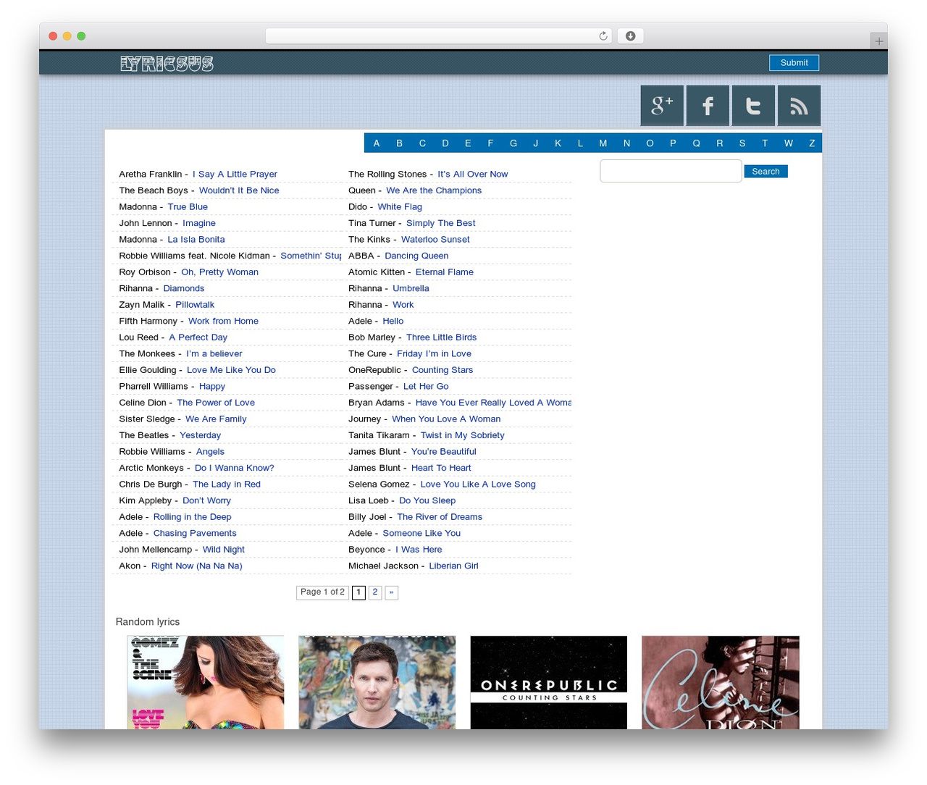The height and width of the screenshot is (785, 927).
Task: Click the Lyricsus site logo
Action: [167, 64]
